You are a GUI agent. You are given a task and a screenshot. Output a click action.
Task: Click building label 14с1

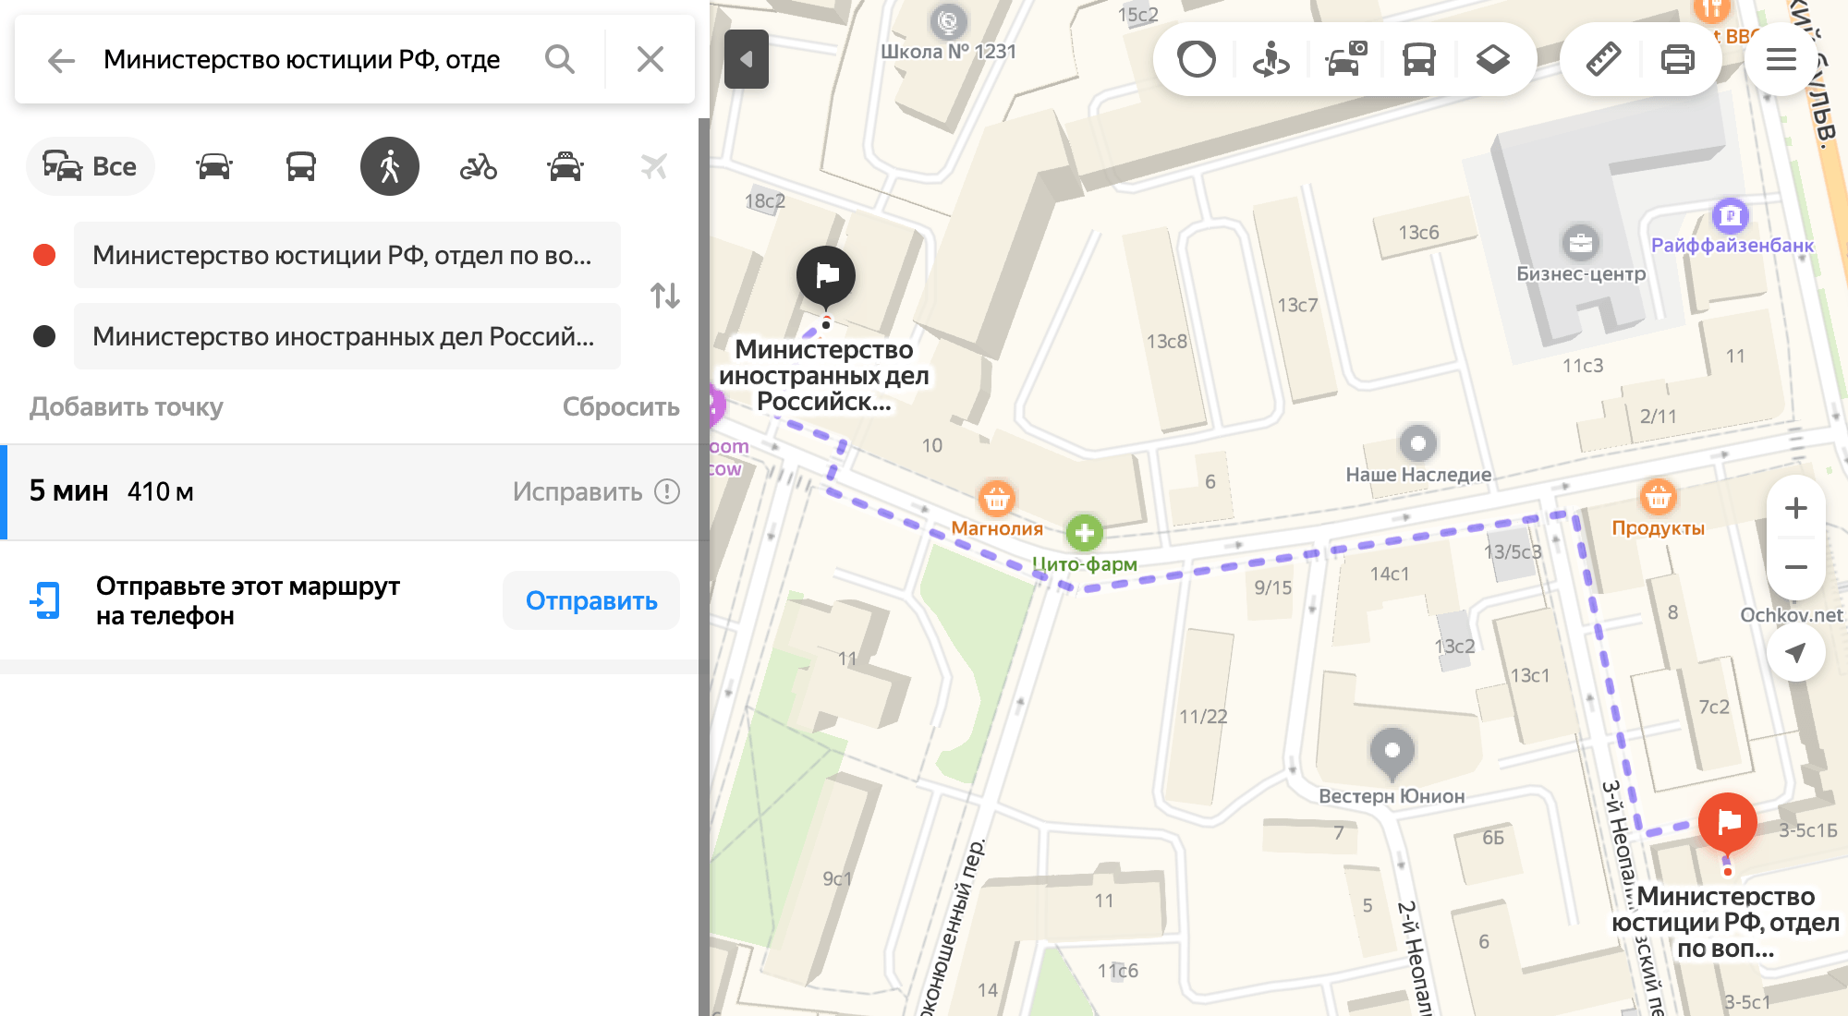tap(1389, 575)
